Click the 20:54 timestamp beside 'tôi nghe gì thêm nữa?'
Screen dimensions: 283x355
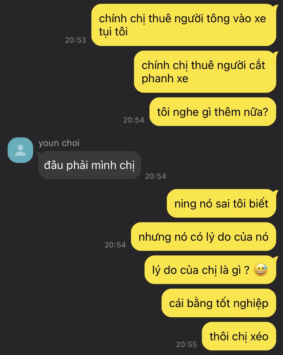click(x=134, y=120)
